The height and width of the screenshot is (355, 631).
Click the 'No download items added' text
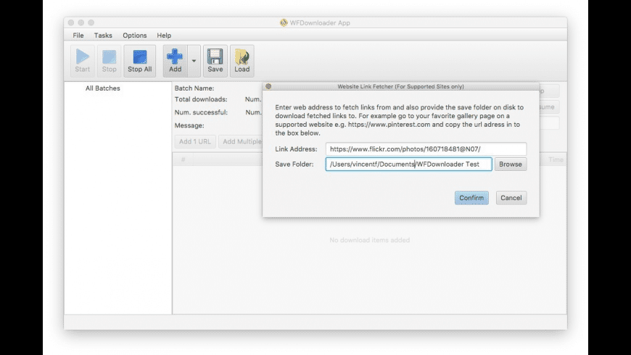point(369,240)
